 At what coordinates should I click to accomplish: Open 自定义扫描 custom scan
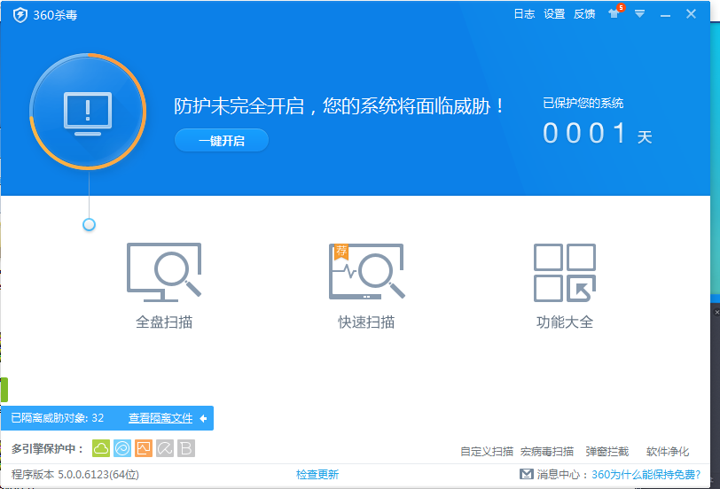(487, 452)
